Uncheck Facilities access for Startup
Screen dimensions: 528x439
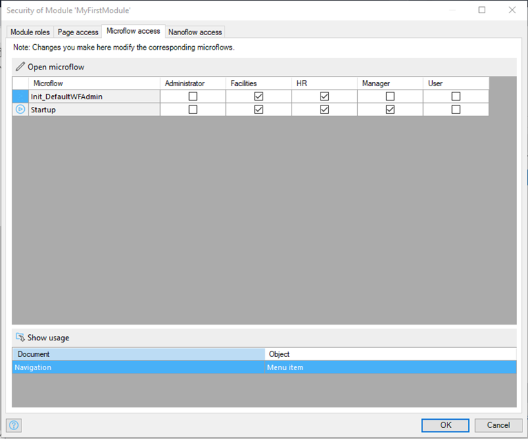(258, 110)
